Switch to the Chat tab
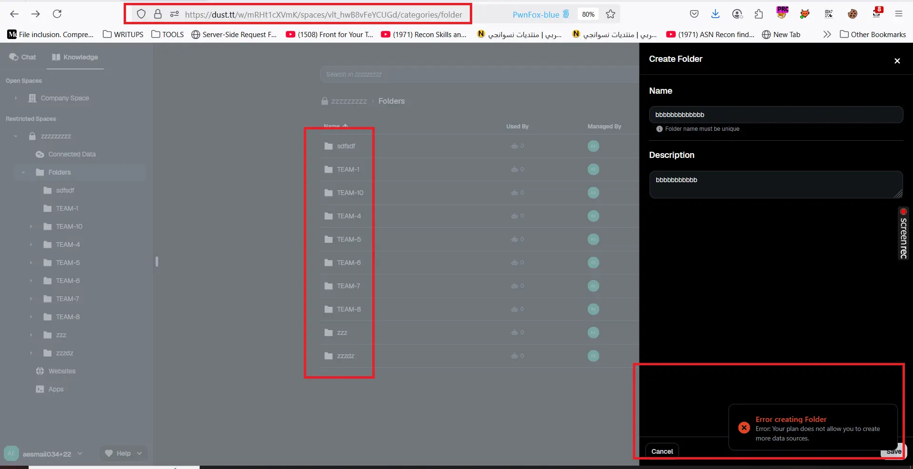This screenshot has width=913, height=469. tap(23, 57)
